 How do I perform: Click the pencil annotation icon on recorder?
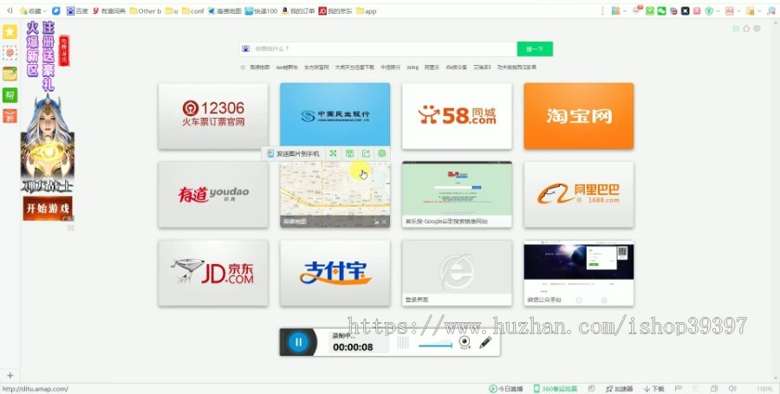click(x=485, y=342)
